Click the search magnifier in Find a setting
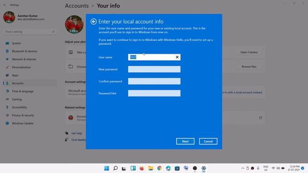 pos(53,32)
